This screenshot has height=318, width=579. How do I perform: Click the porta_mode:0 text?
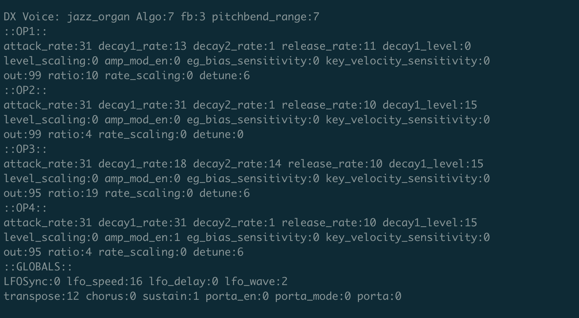point(313,296)
